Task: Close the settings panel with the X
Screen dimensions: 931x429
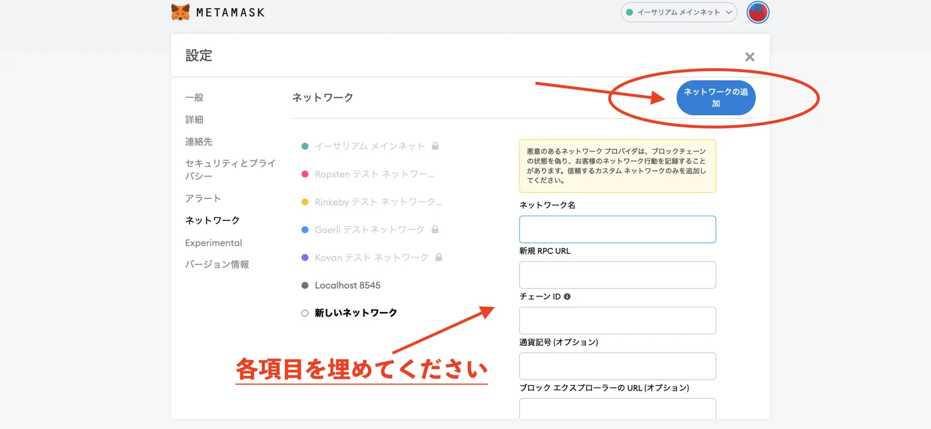Action: click(749, 57)
